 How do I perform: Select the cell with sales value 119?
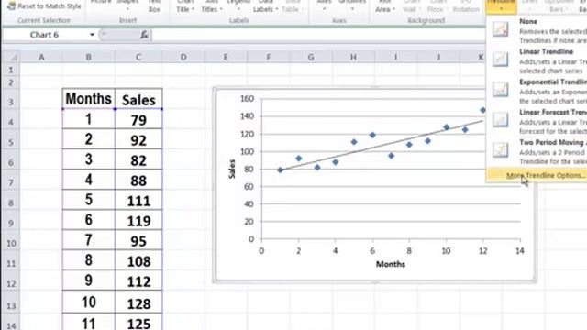(x=138, y=220)
